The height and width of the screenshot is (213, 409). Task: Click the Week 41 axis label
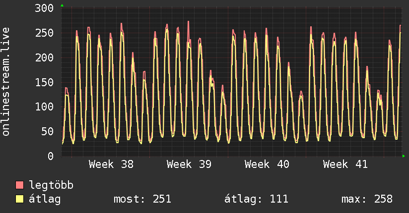click(345, 164)
